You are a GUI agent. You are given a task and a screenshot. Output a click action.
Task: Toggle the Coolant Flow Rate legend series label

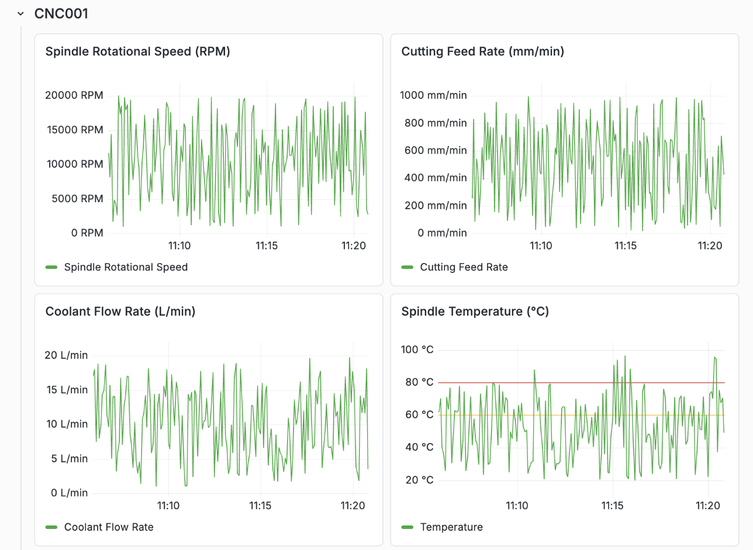tap(109, 527)
